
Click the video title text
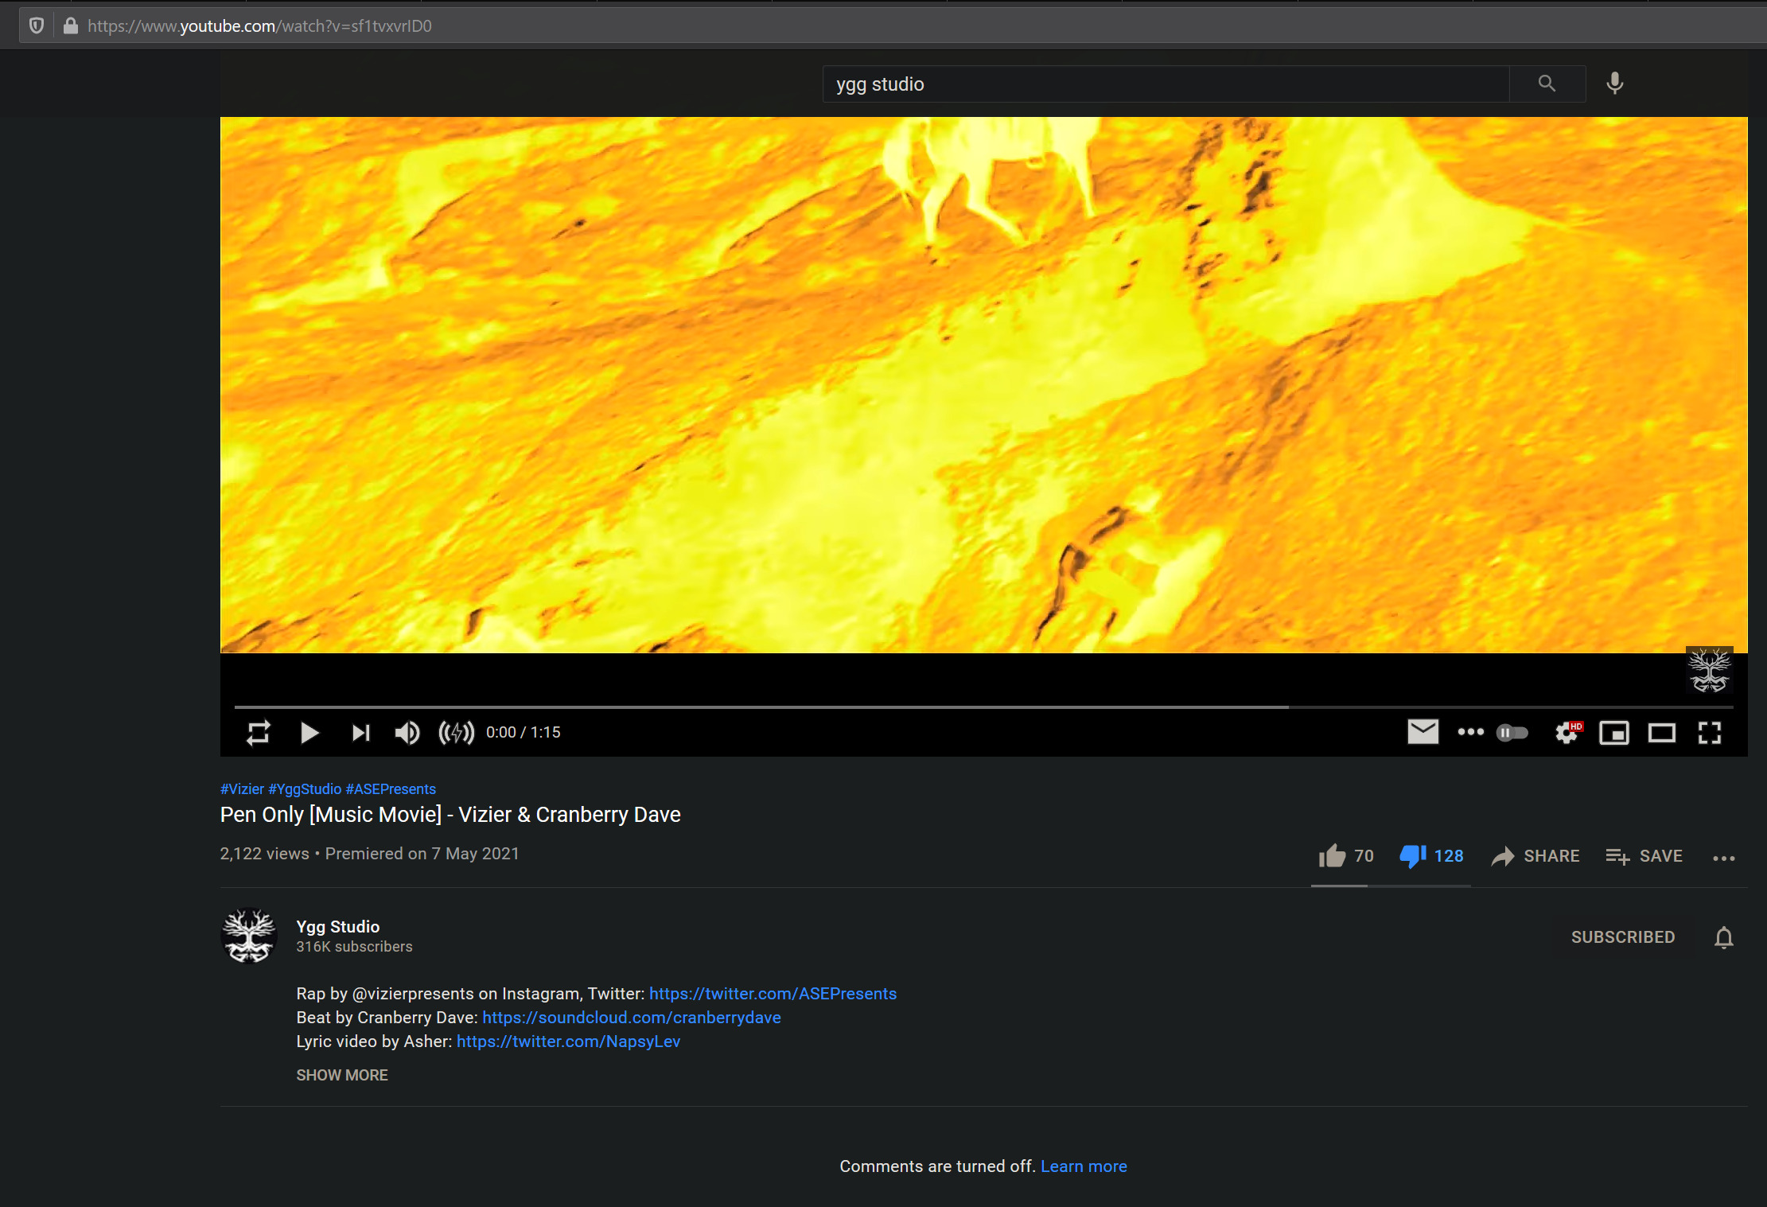450,815
